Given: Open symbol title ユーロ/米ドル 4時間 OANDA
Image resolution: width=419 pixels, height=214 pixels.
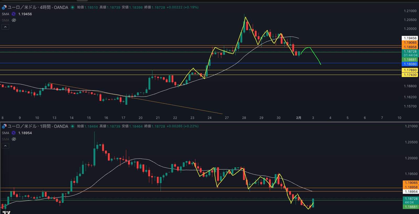Looking at the screenshot, I should tap(38, 7).
